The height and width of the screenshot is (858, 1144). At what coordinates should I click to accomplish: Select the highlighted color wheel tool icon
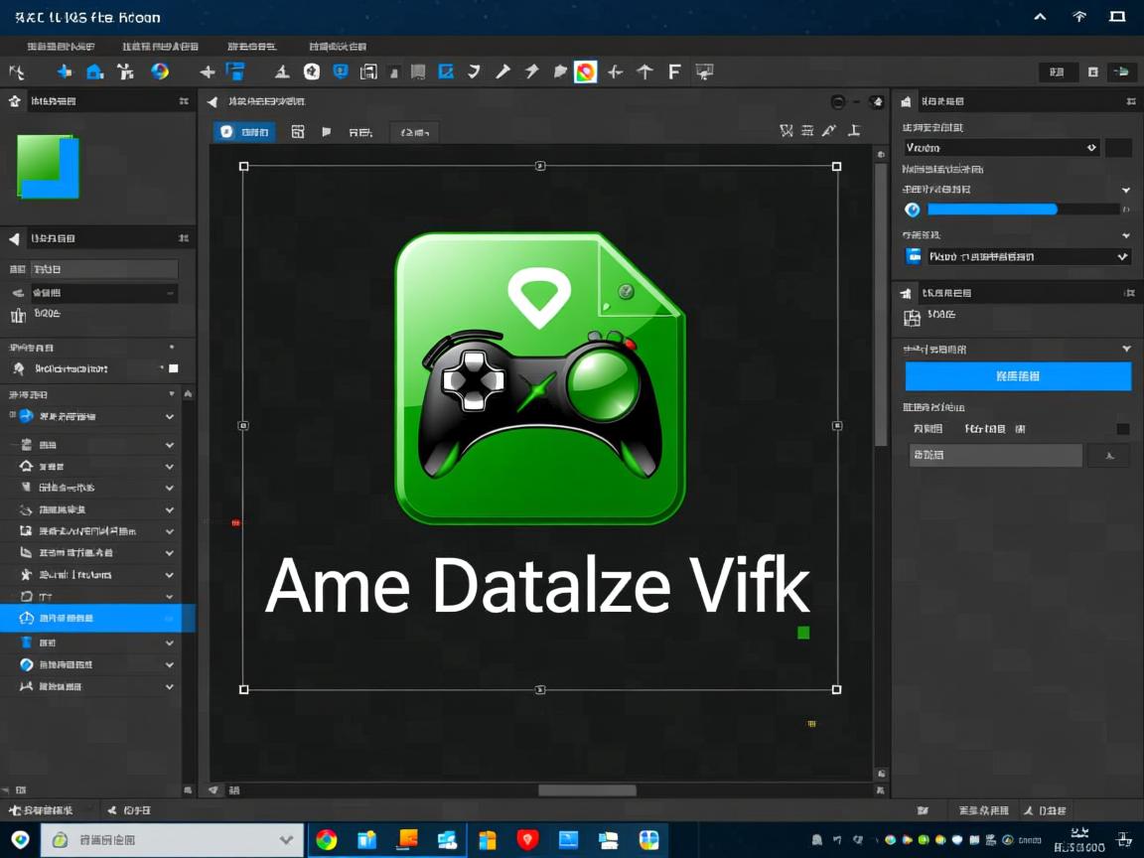pyautogui.click(x=586, y=71)
